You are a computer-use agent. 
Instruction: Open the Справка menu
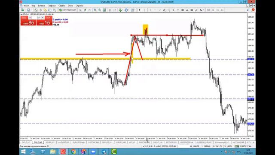(x=79, y=6)
